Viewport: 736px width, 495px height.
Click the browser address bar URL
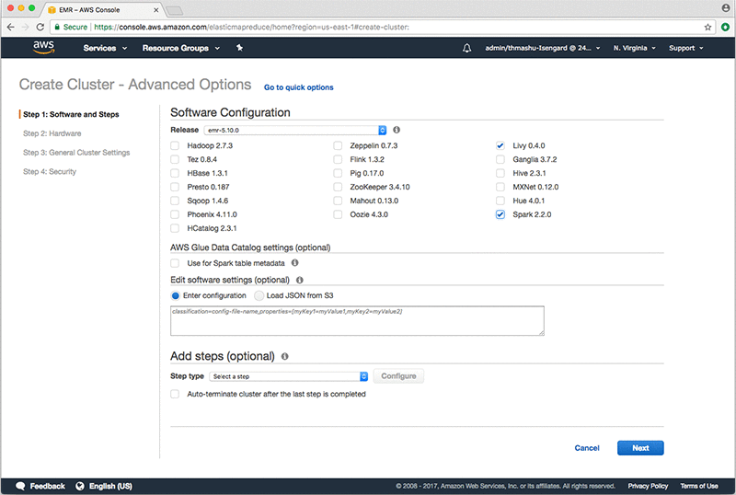(251, 28)
